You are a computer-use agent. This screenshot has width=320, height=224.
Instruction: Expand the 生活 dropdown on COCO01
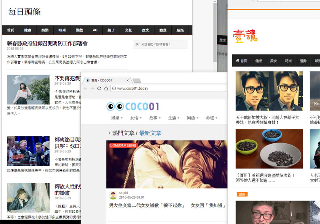[174, 118]
